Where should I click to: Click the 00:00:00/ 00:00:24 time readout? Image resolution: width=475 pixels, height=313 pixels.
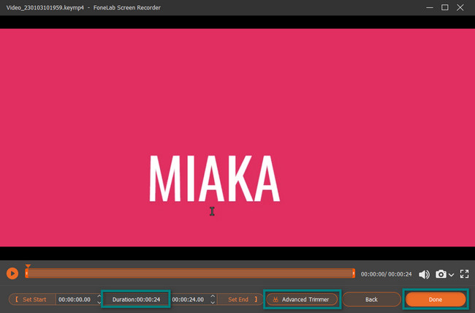[387, 274]
